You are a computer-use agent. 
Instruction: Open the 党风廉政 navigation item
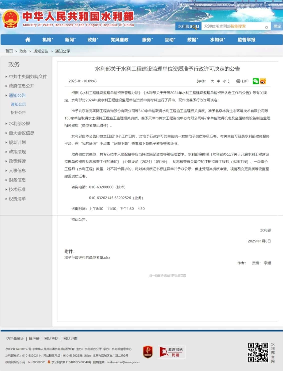119,40
